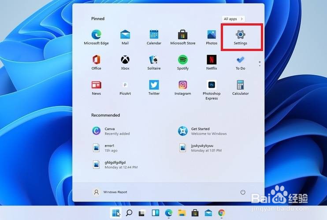Start the Solitaire game
Screen dimensions: 327x220
(154, 62)
